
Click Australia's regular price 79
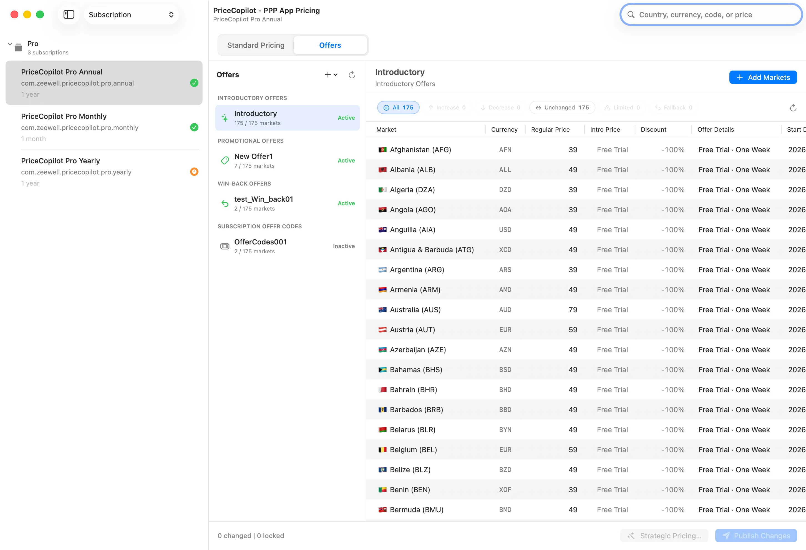(573, 310)
